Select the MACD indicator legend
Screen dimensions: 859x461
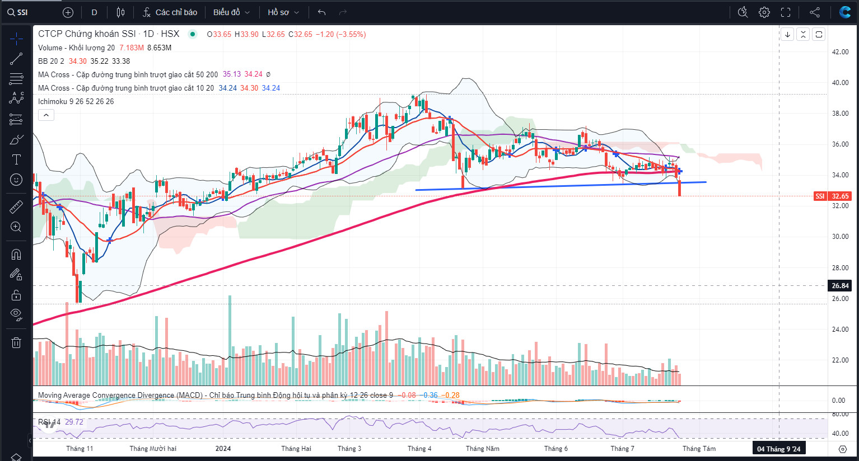pos(216,395)
